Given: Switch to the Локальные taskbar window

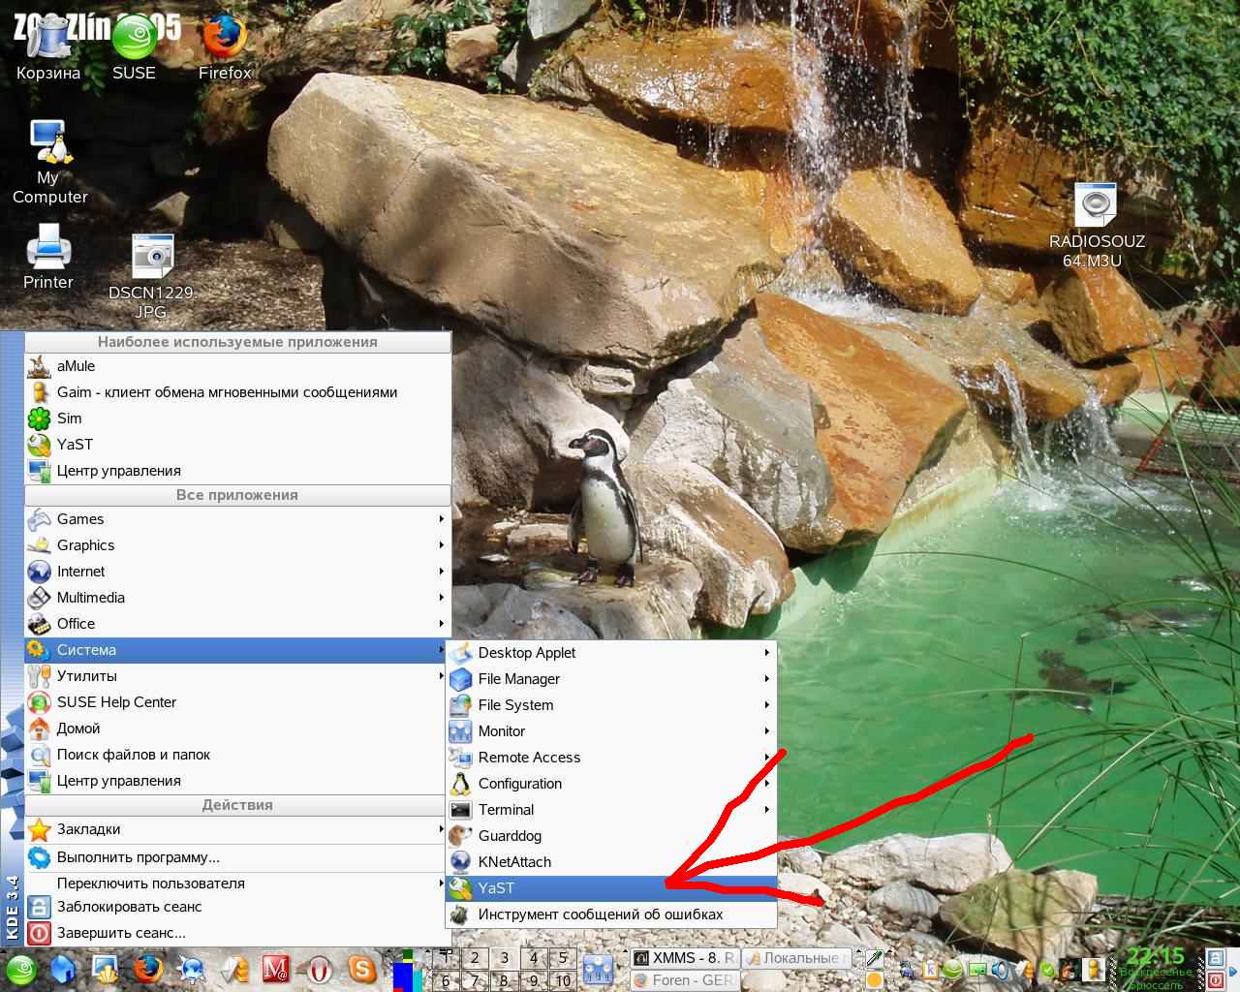Looking at the screenshot, I should pos(796,958).
